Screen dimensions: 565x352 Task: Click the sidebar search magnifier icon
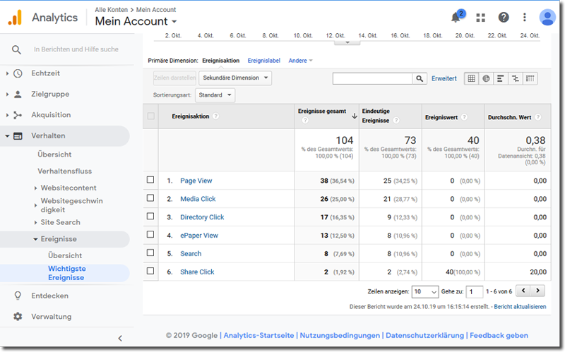tap(16, 49)
